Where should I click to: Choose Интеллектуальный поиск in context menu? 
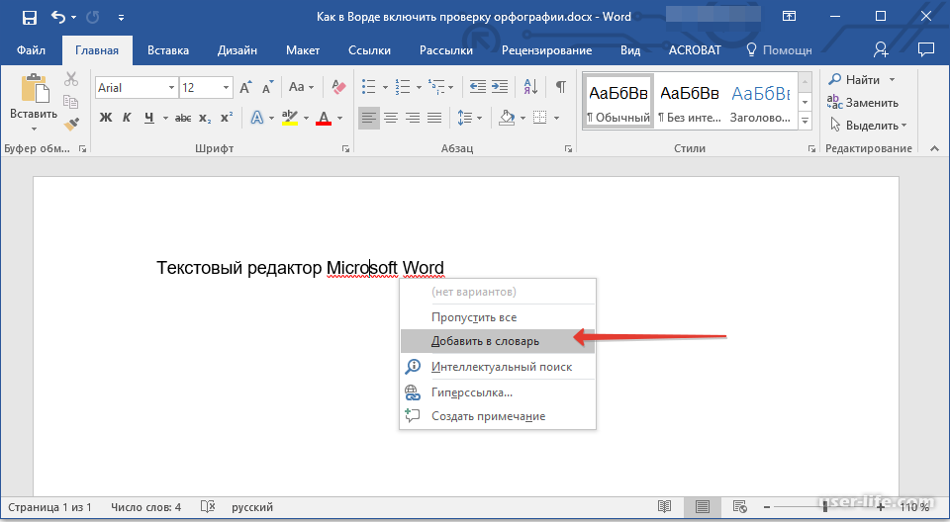(498, 367)
